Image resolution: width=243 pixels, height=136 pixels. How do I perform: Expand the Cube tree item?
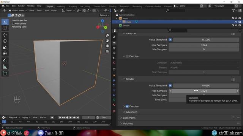pyautogui.click(x=120, y=22)
